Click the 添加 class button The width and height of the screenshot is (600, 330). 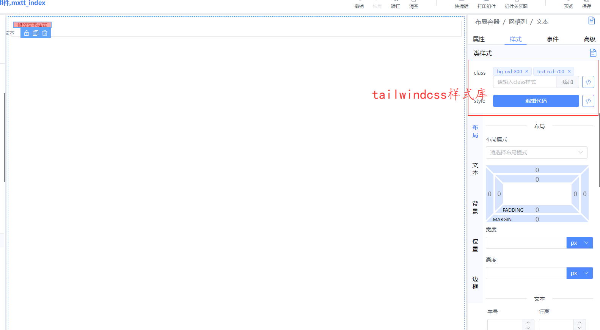click(x=568, y=82)
